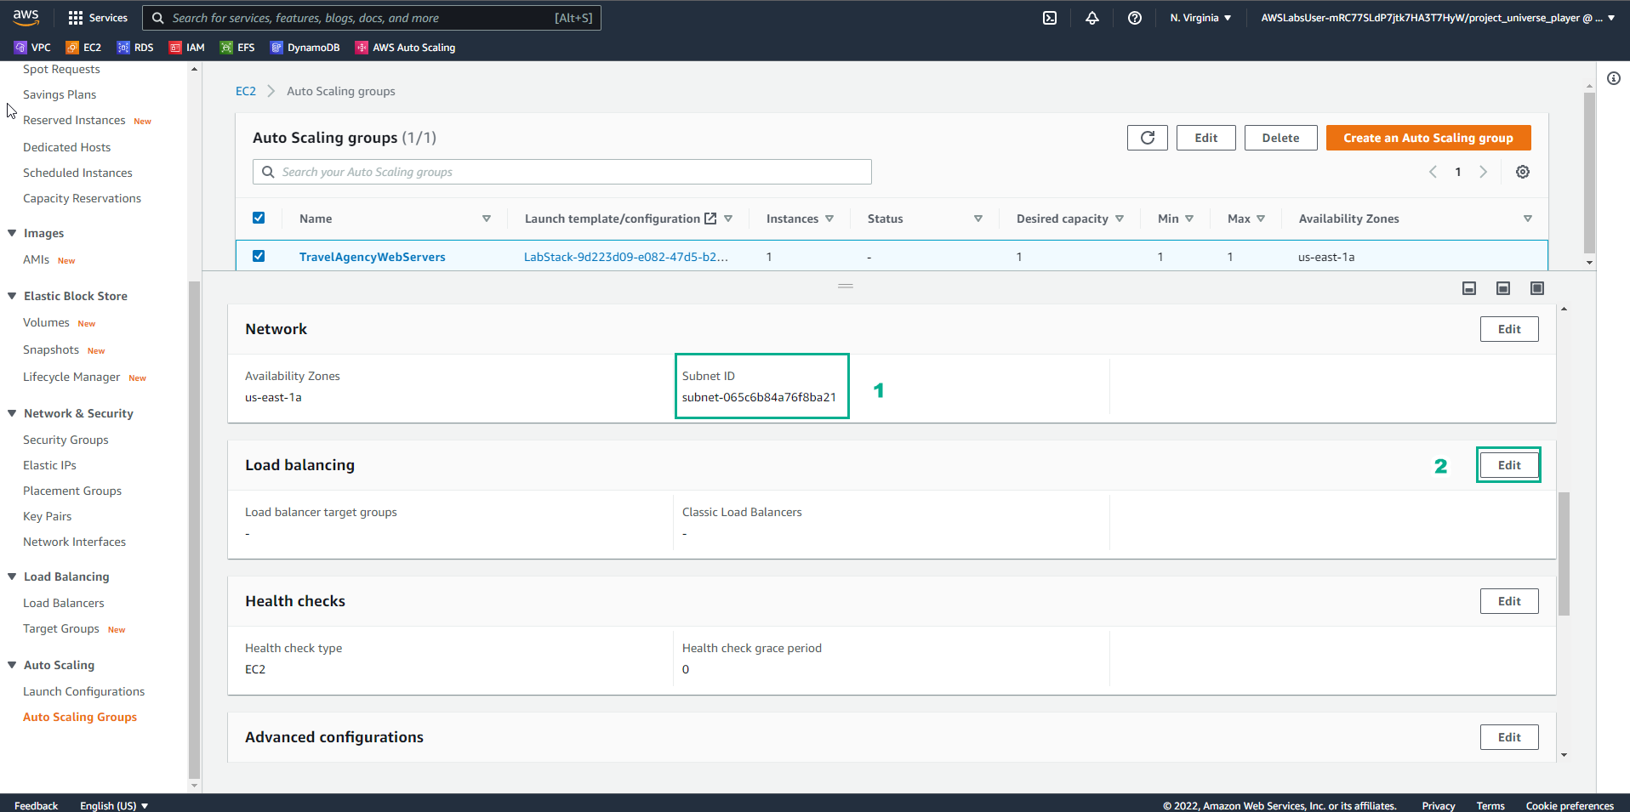Viewport: 1630px width, 812px height.
Task: Set split panel to small view
Action: click(x=1469, y=288)
